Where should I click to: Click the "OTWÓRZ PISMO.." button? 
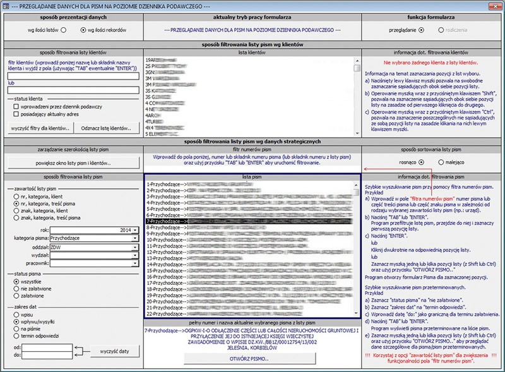point(249,359)
